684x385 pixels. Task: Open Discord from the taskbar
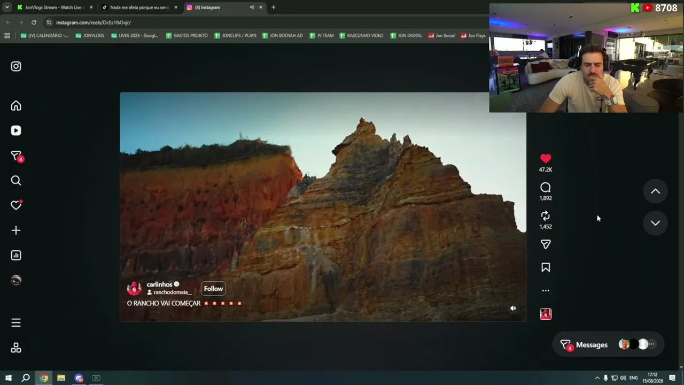(x=79, y=378)
